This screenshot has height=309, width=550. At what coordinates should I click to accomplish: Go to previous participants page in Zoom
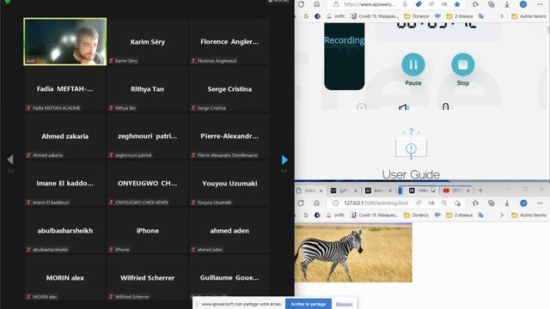(10, 160)
